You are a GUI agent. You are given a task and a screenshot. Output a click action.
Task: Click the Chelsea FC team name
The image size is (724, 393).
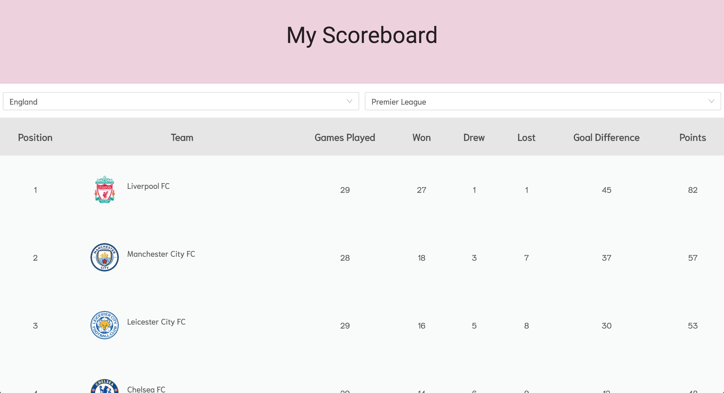click(x=146, y=389)
